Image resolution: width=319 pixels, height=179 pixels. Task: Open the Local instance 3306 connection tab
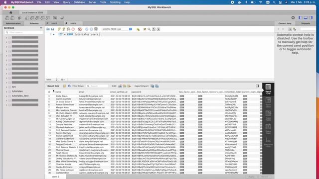[32, 12]
